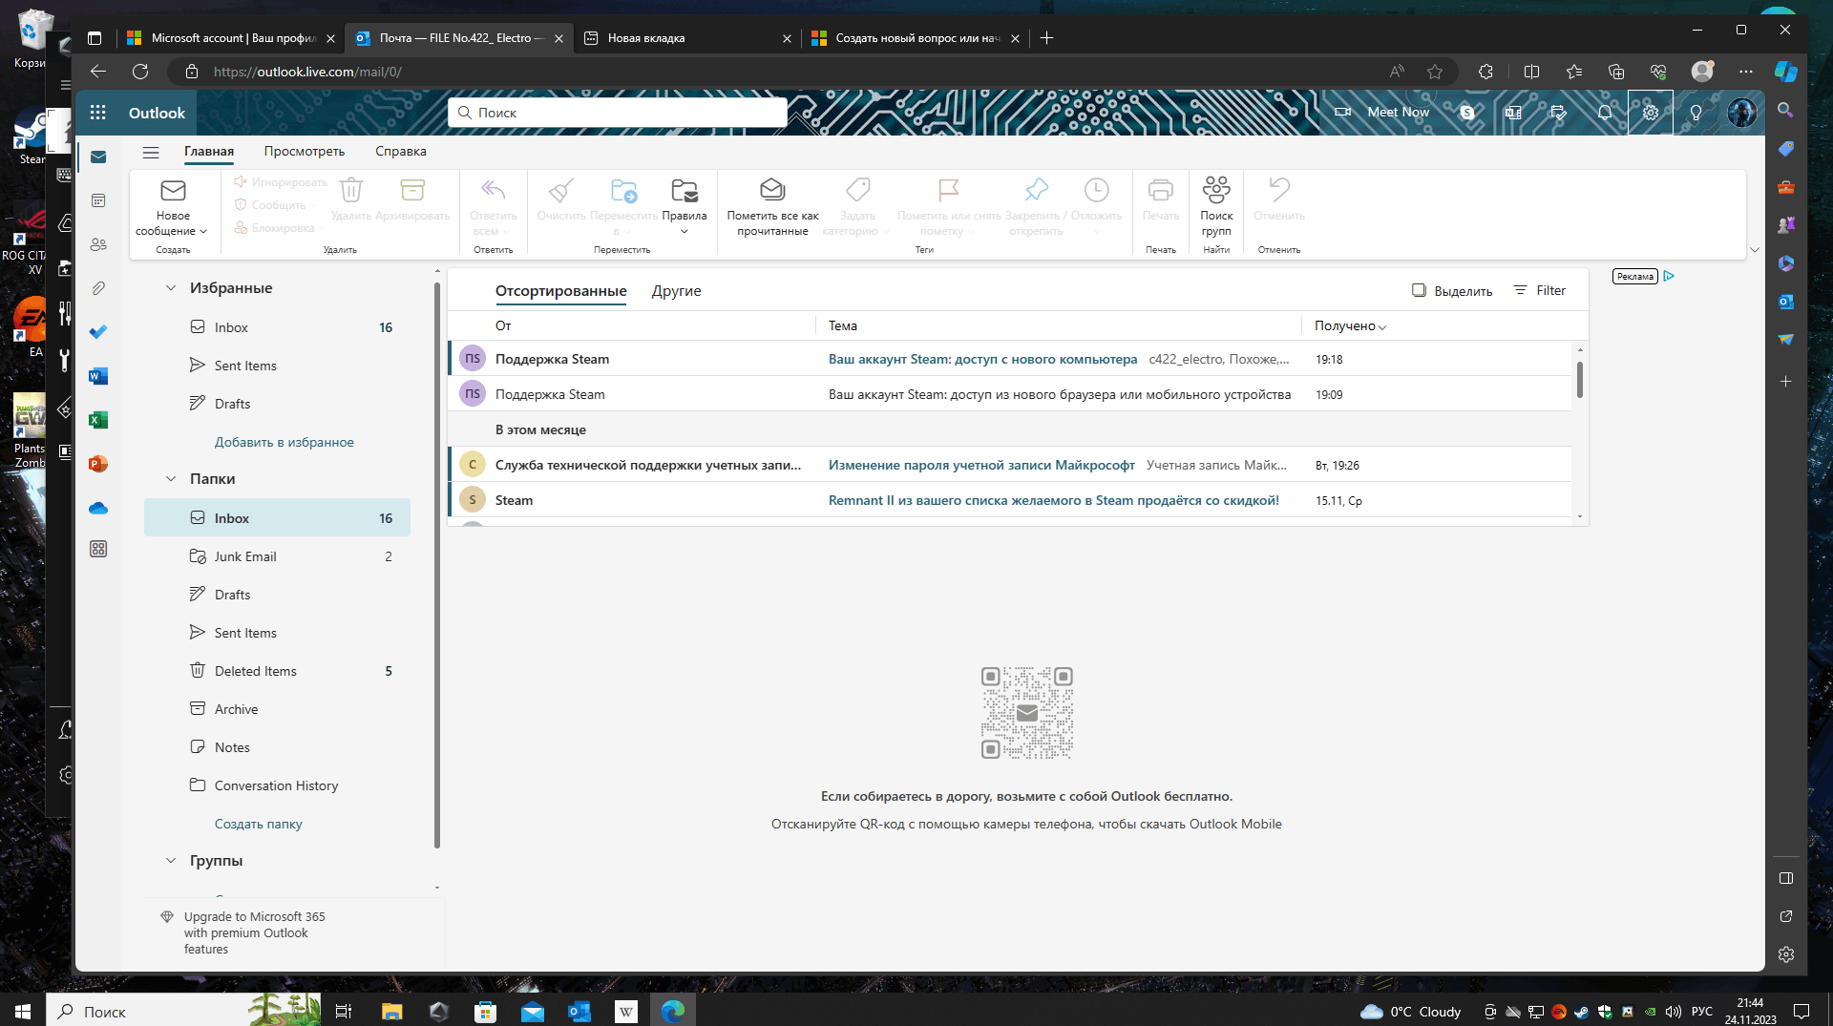Viewport: 1833px width, 1026px height.
Task: Open Archive folder
Action: click(x=277, y=709)
